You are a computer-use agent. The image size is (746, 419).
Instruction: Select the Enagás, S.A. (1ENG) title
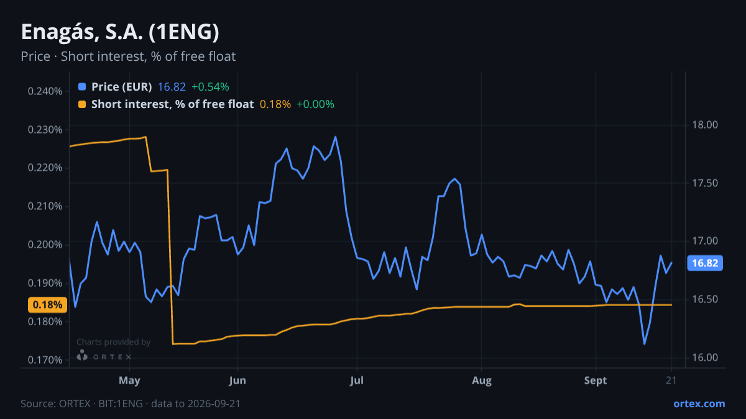tap(120, 32)
